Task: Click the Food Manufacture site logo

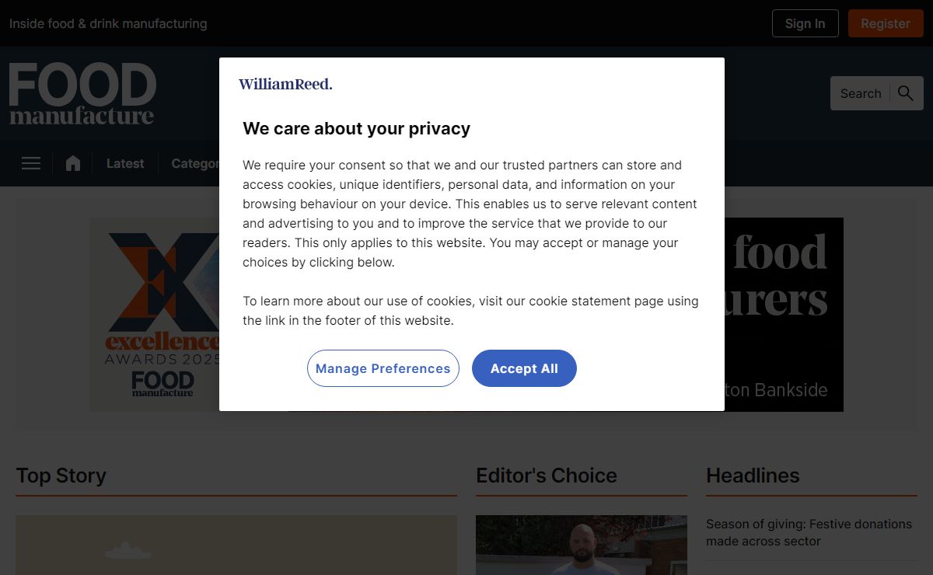Action: coord(82,93)
